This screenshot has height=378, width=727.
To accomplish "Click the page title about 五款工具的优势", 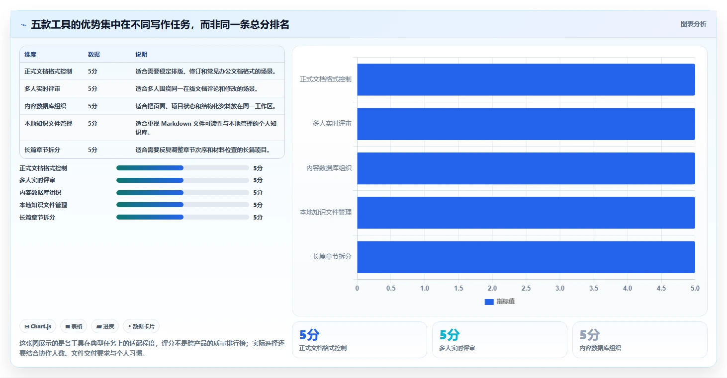I will tap(160, 24).
